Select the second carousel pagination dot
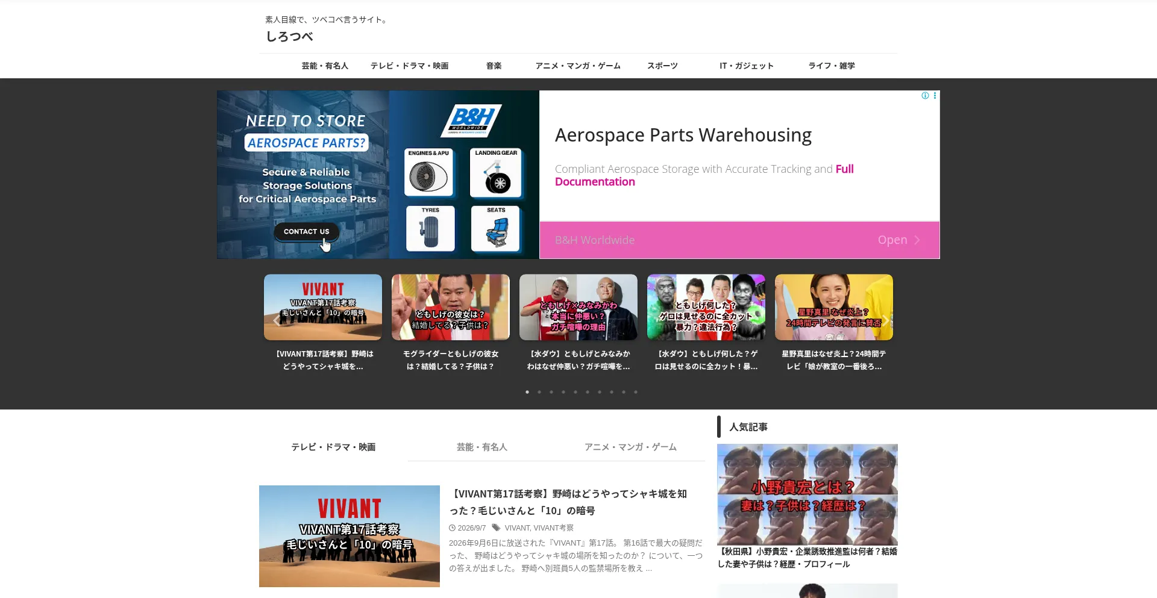1157x598 pixels. coord(539,392)
